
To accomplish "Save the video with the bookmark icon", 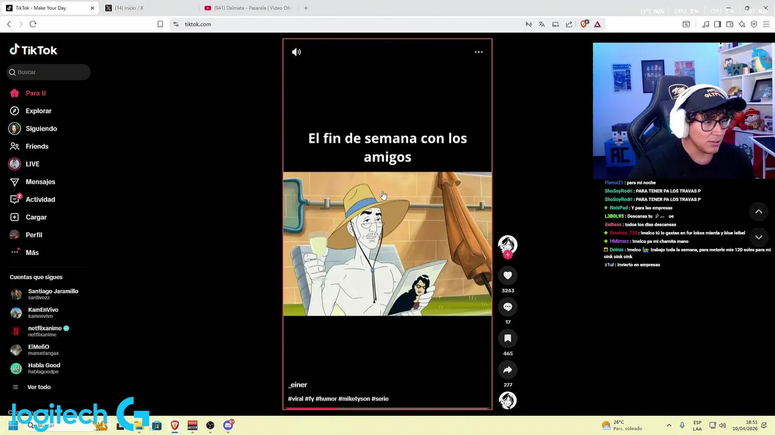I will click(x=507, y=338).
